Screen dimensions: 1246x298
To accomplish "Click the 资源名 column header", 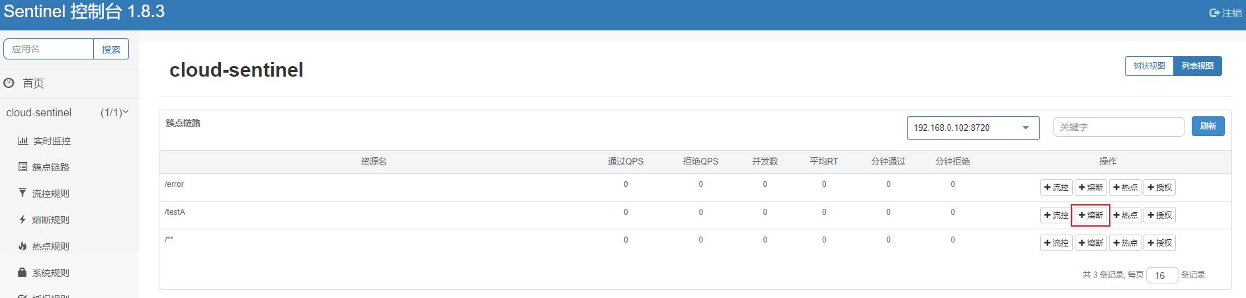I will (374, 162).
